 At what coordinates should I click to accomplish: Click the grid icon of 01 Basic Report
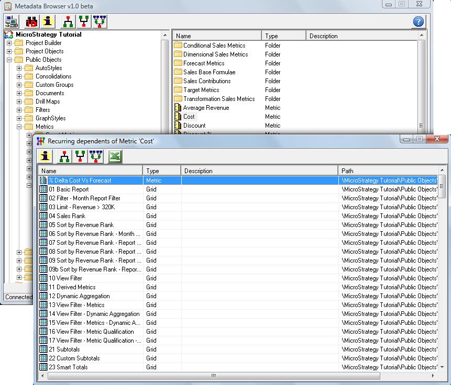coord(43,189)
